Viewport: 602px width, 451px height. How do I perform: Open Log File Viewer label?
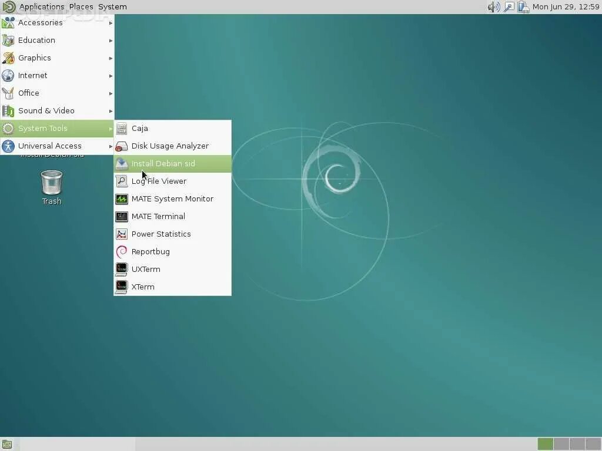159,181
